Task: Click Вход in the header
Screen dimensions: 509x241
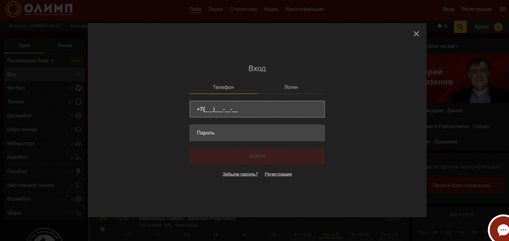Action: tap(449, 9)
